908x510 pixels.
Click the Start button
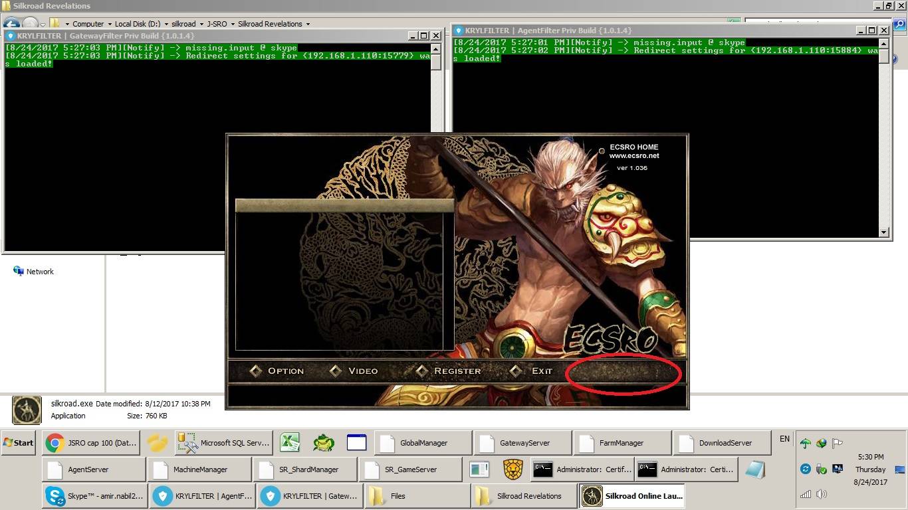19,443
